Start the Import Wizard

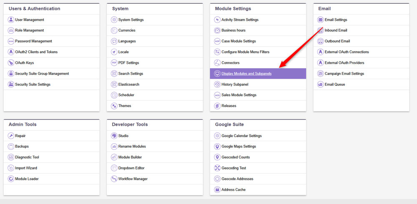click(26, 168)
